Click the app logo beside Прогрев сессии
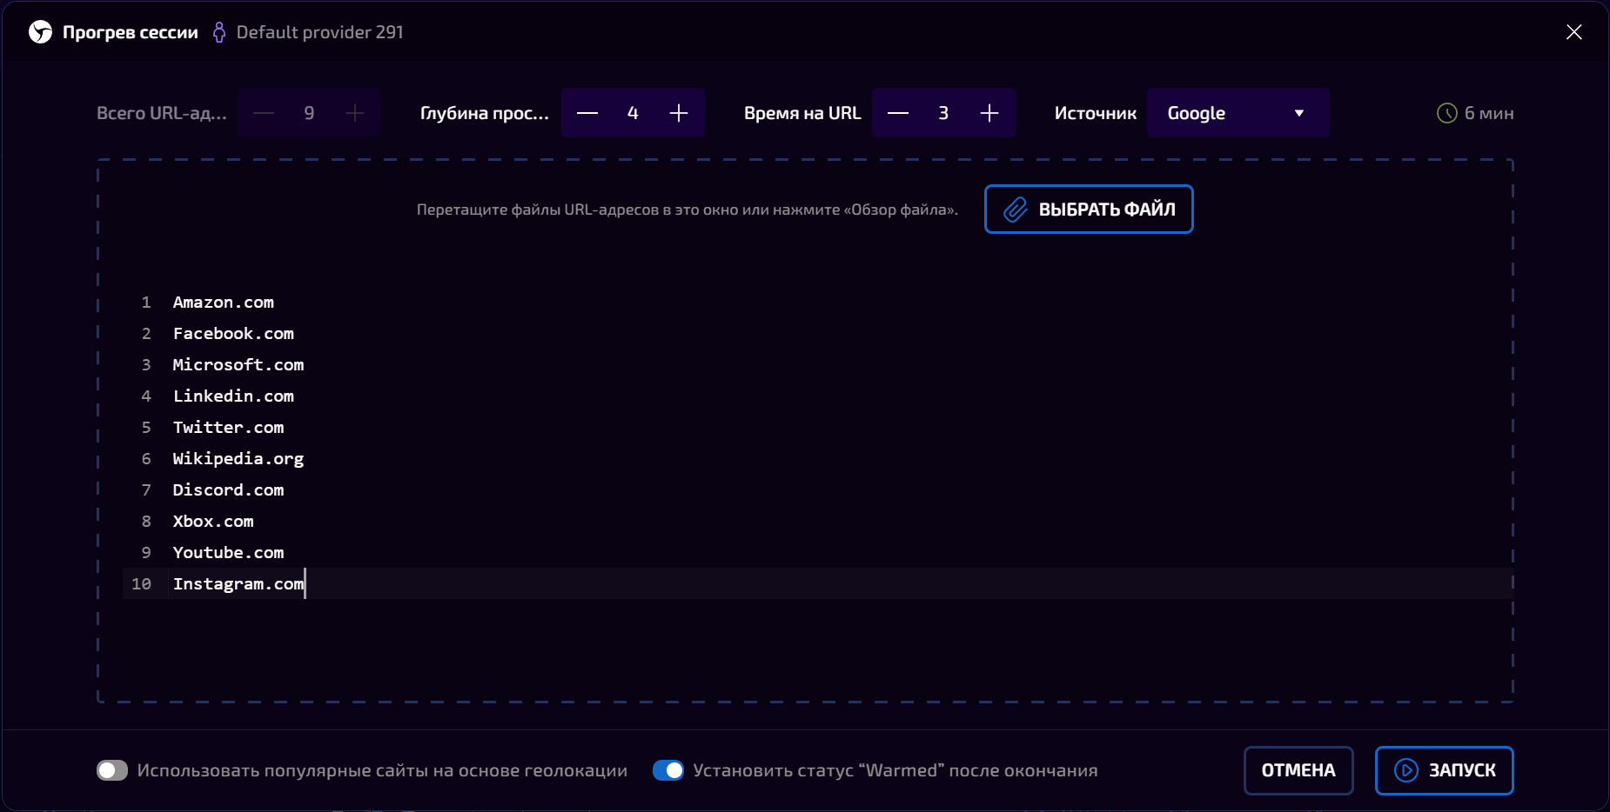Screen dimensions: 1610x812 point(40,32)
